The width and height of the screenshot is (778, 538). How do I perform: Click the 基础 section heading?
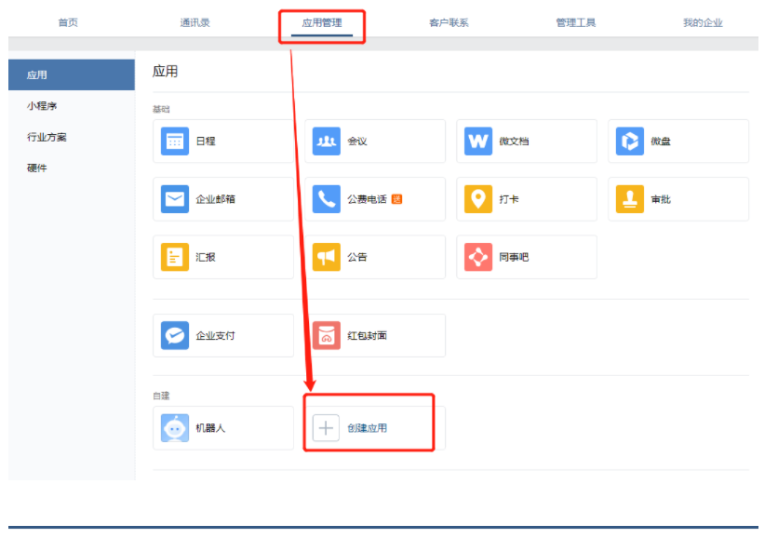click(x=161, y=109)
